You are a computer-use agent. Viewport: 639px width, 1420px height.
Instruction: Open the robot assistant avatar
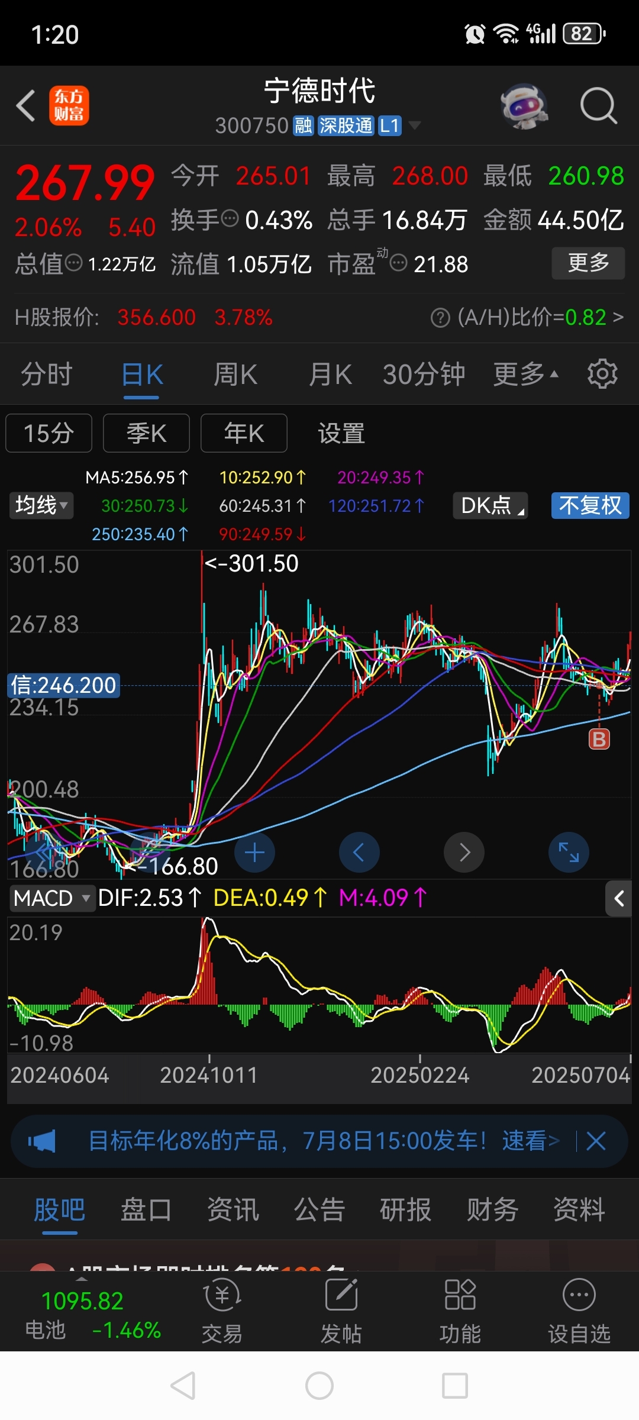tap(524, 106)
